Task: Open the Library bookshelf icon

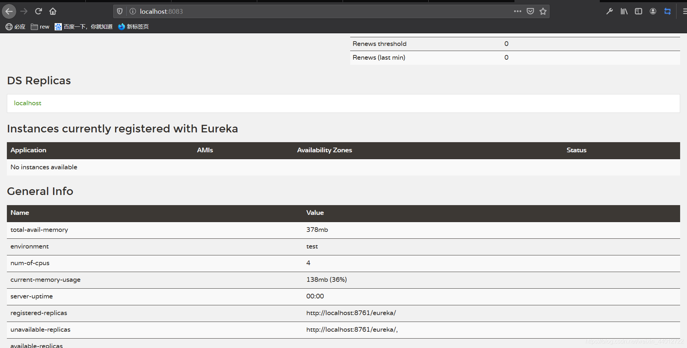Action: pyautogui.click(x=624, y=11)
